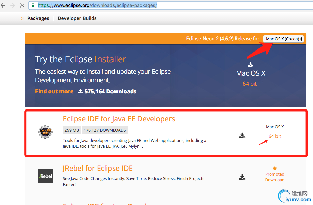Image resolution: width=313 pixels, height=205 pixels.
Task: Open the Packages tab
Action: coord(38,18)
